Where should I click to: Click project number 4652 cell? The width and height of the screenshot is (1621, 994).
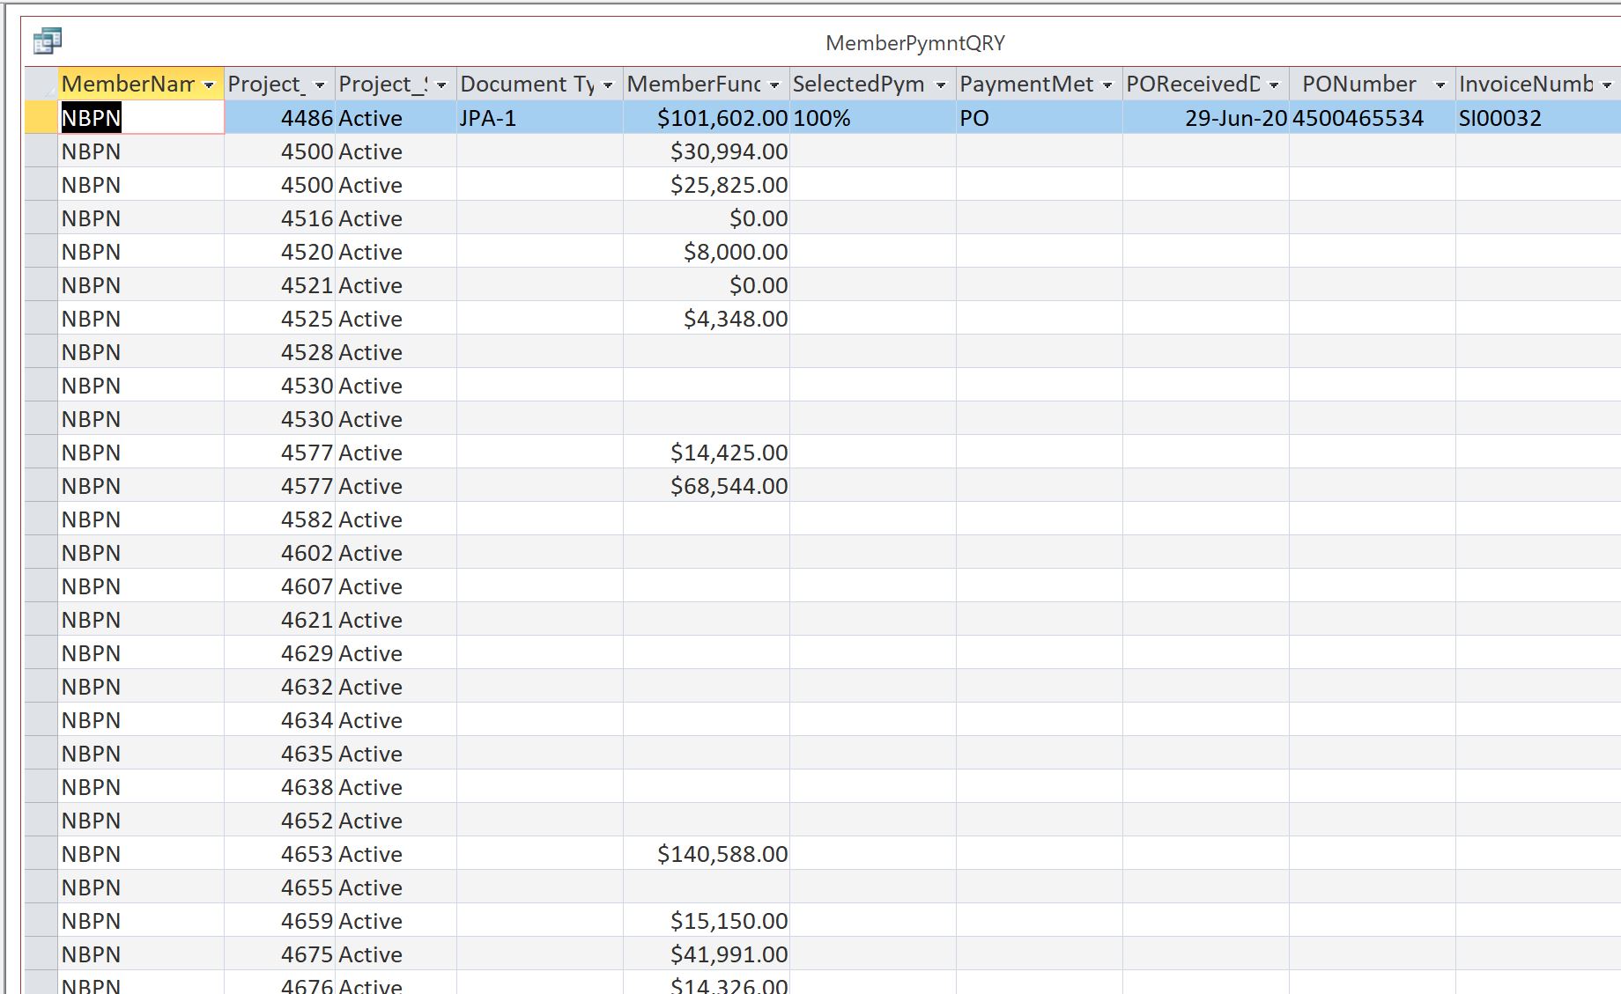pos(280,821)
